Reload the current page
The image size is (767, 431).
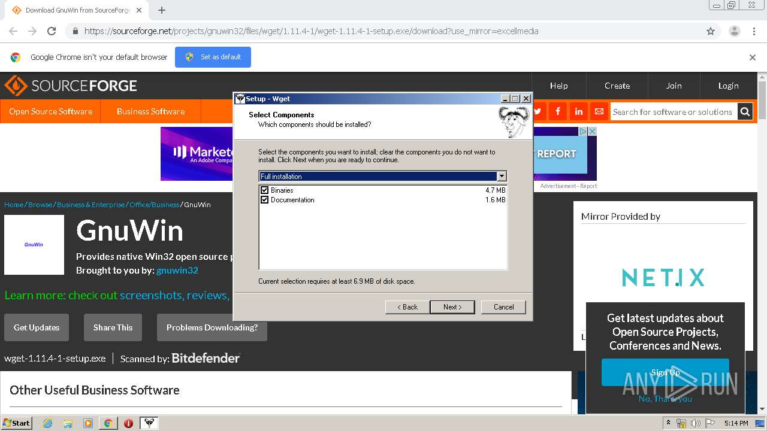click(x=52, y=31)
